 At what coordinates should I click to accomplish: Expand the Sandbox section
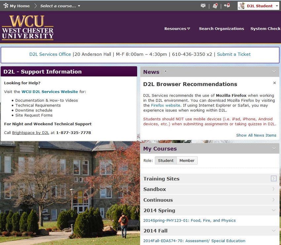pos(273,189)
